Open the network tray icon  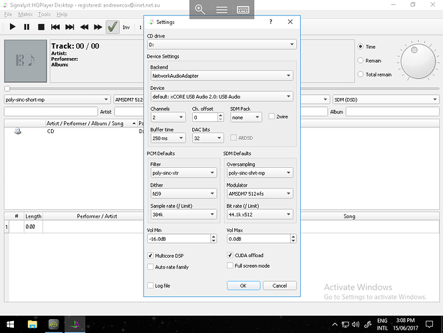point(345,324)
